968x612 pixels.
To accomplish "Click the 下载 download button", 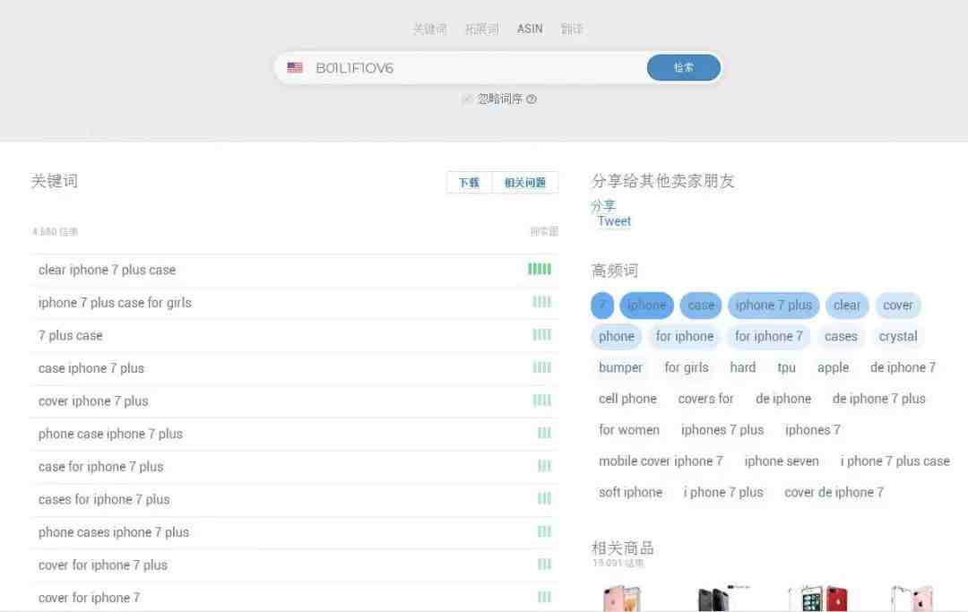I will coord(469,183).
